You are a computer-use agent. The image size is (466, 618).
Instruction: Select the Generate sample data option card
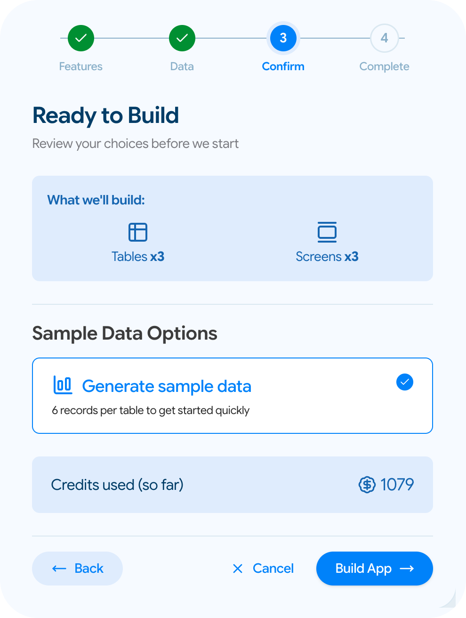click(233, 396)
